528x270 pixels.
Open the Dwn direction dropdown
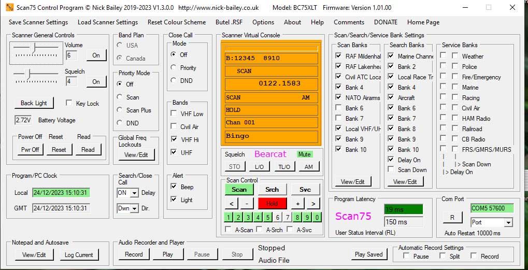click(x=135, y=208)
